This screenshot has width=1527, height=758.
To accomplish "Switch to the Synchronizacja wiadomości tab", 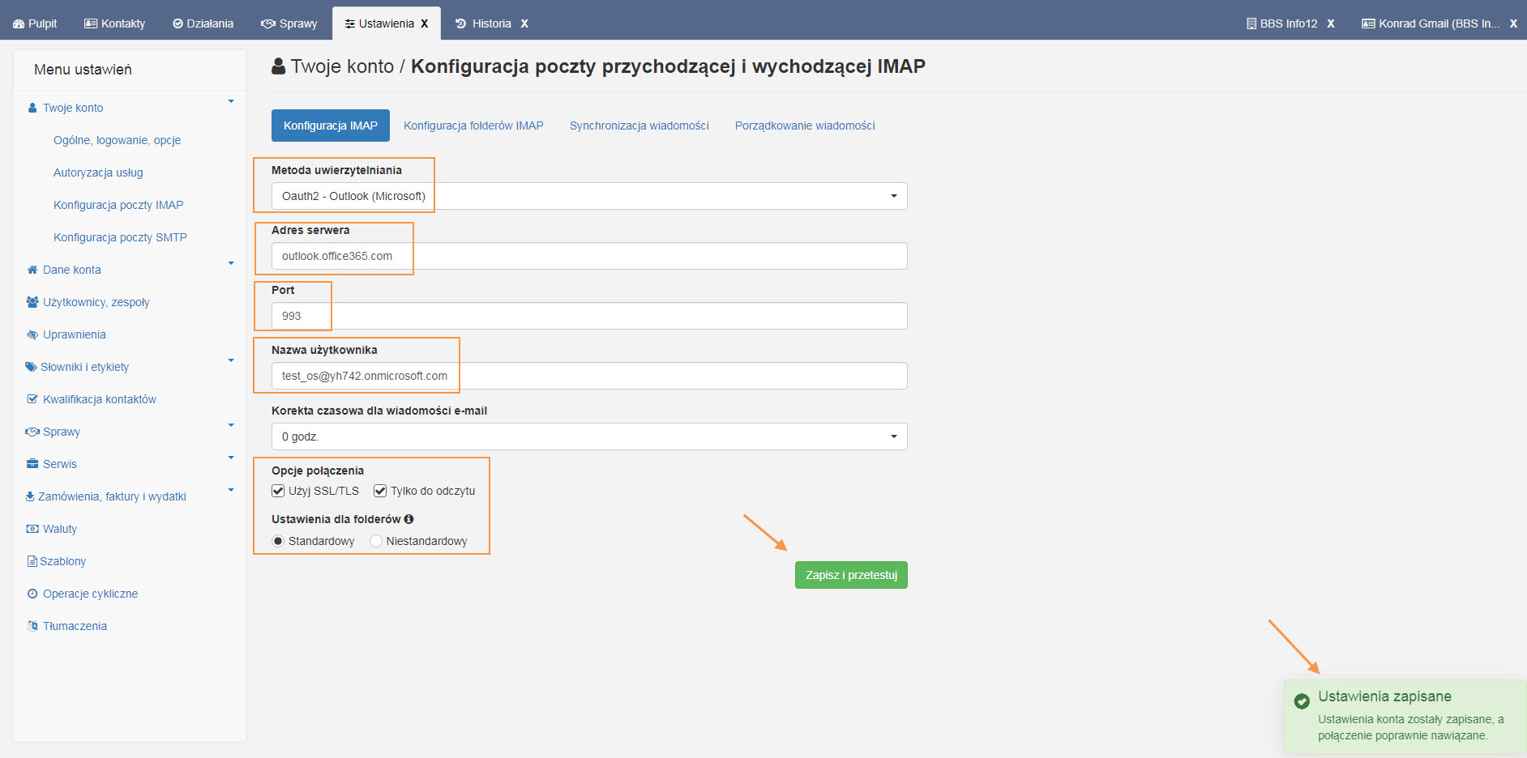I will [639, 126].
